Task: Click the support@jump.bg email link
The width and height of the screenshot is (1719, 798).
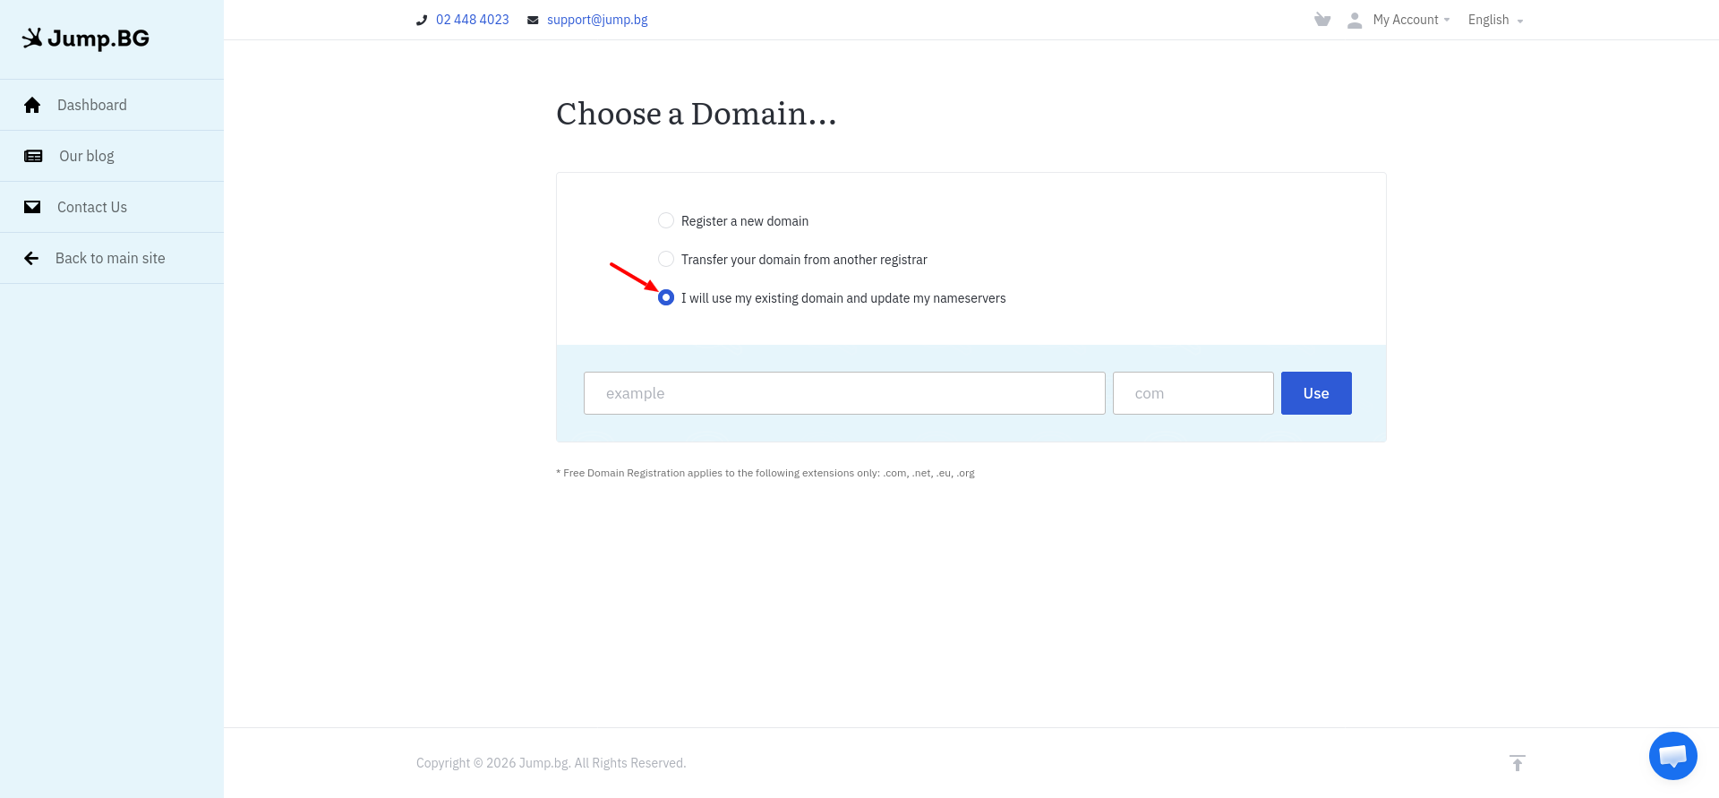Action: (x=597, y=20)
